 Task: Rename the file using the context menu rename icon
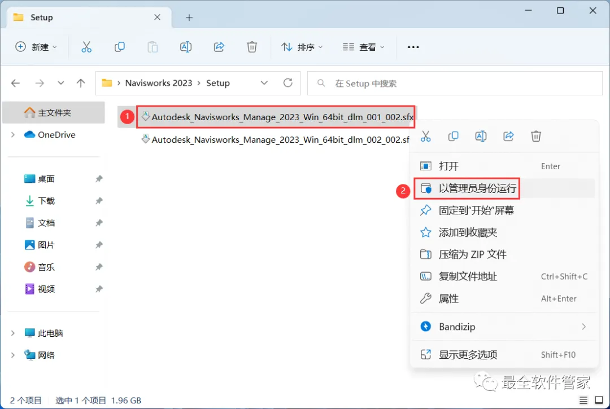tap(481, 137)
